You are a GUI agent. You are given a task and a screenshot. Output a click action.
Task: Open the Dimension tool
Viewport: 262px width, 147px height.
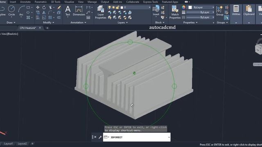79,11
